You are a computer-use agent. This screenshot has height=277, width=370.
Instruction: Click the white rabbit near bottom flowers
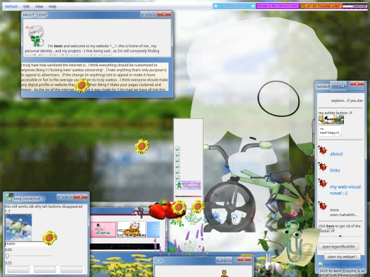coord(271,265)
